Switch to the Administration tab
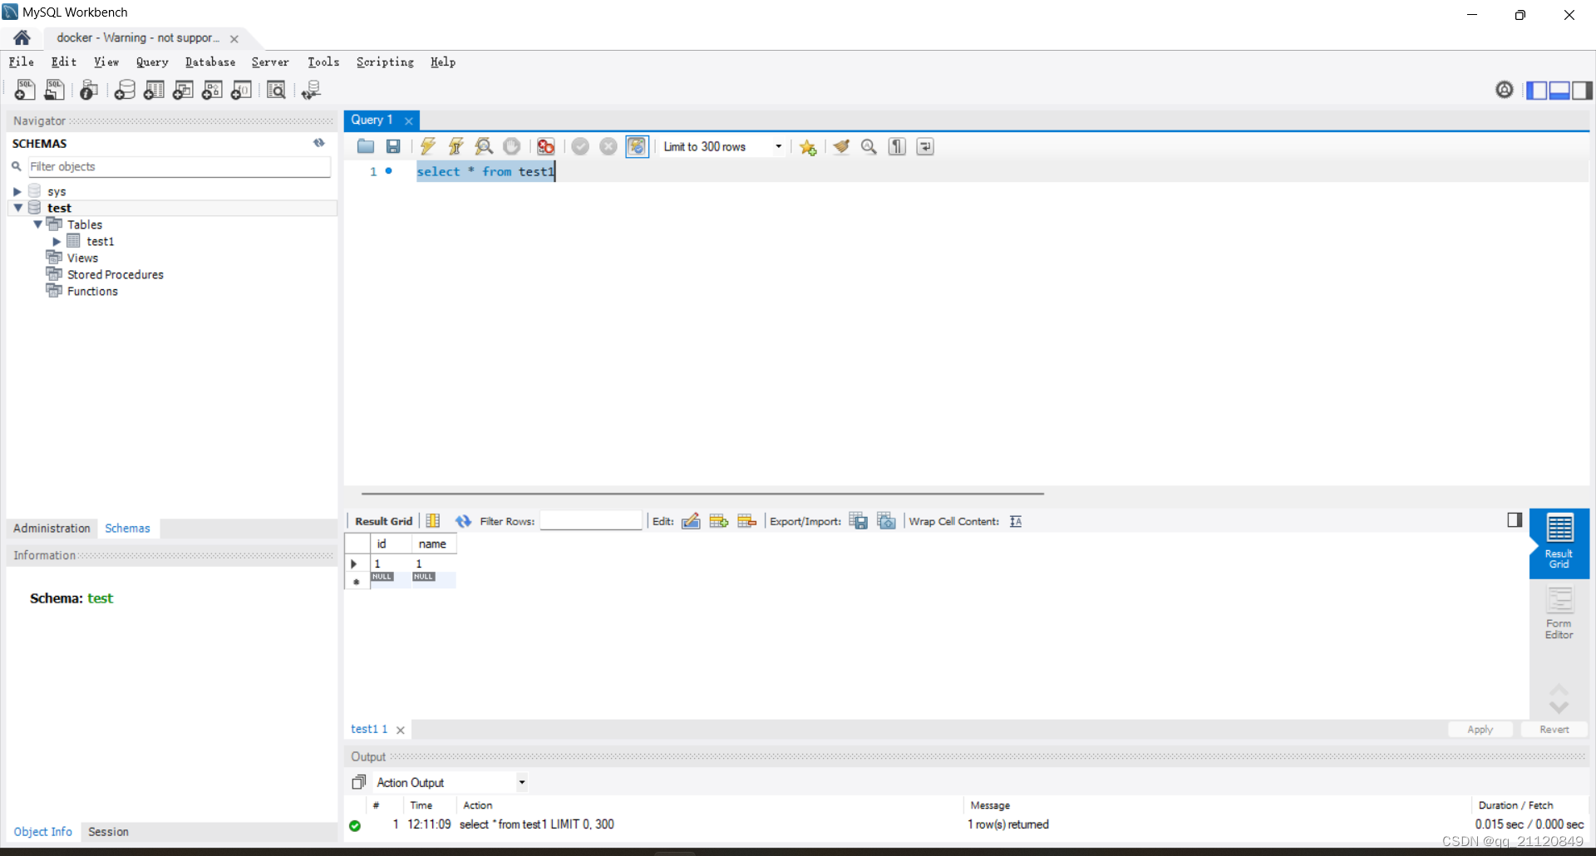This screenshot has width=1596, height=856. (x=52, y=528)
